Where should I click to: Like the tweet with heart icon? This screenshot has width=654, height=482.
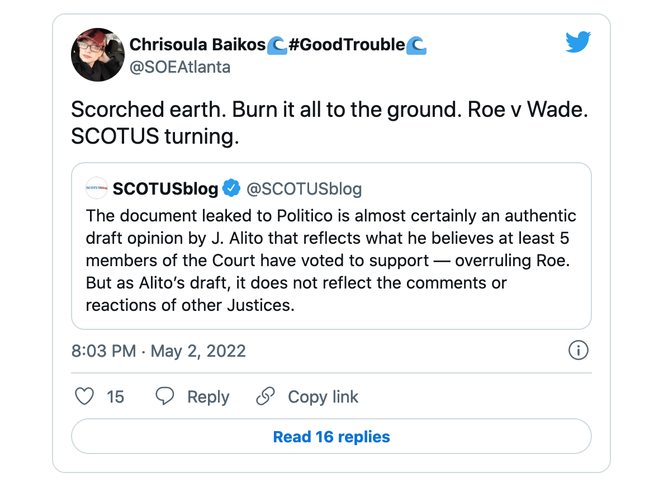84,396
